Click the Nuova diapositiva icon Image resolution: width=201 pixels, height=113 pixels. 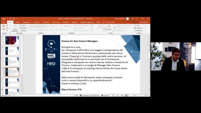(x=15, y=26)
